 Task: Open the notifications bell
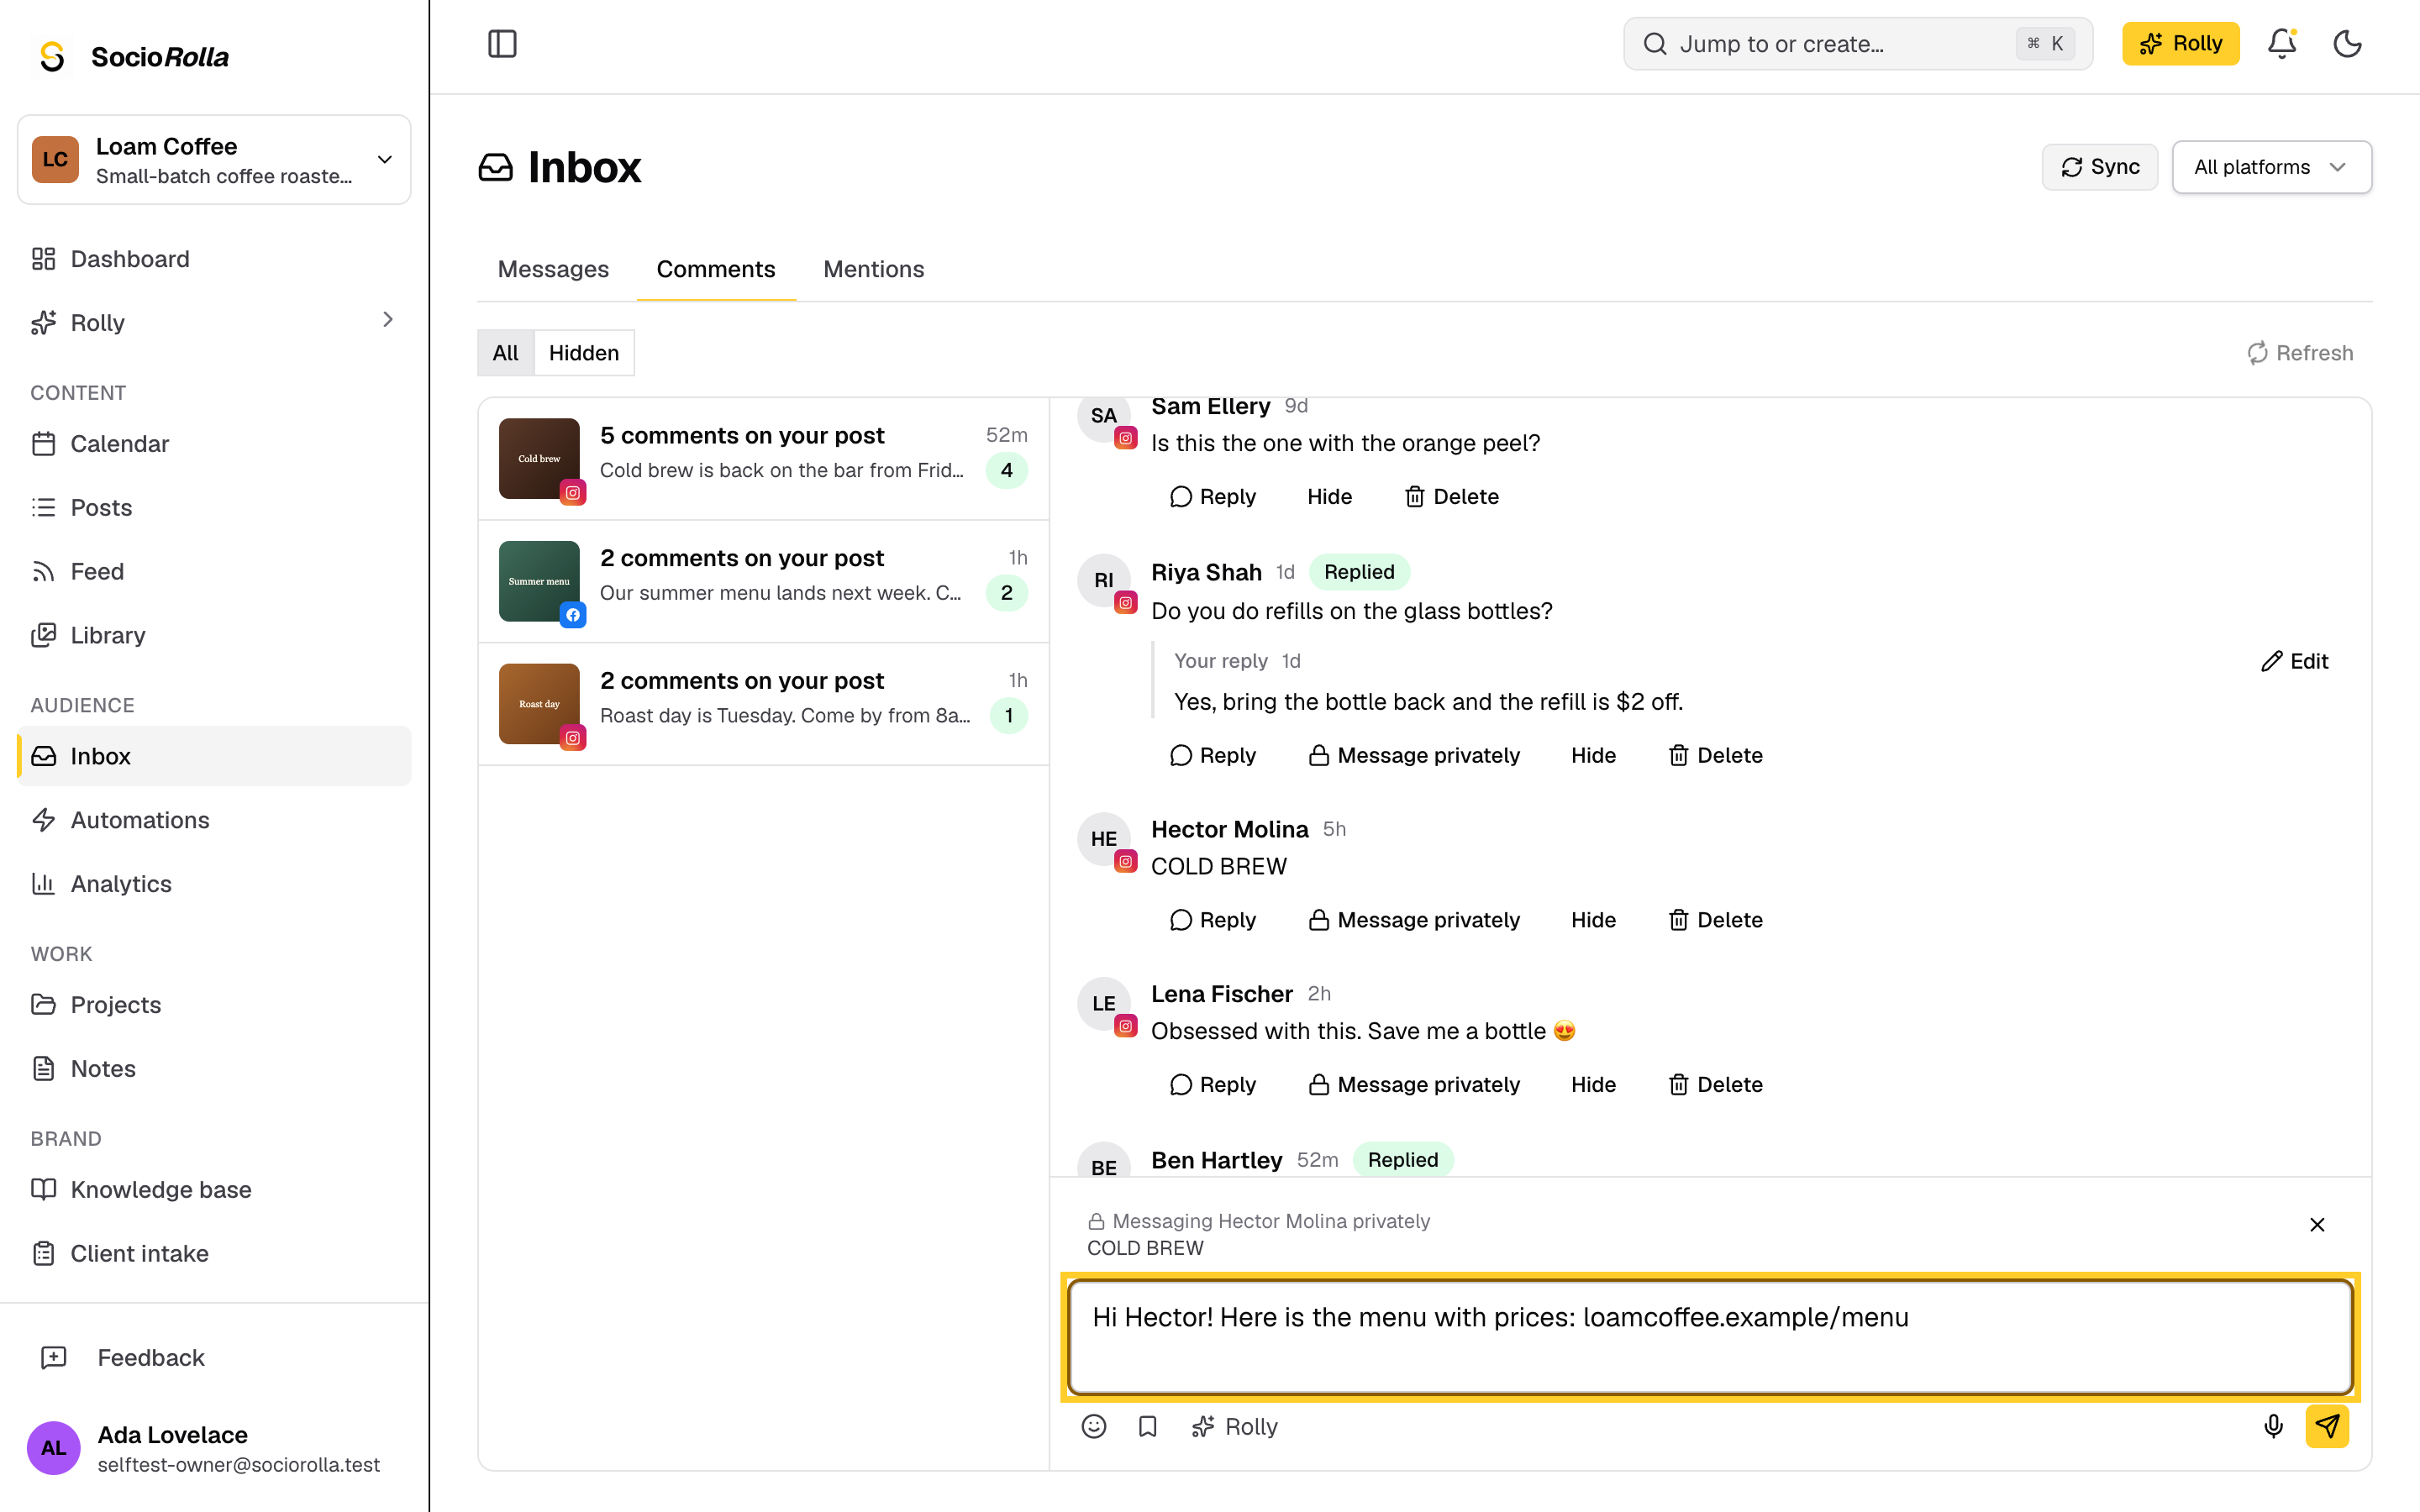(x=2281, y=44)
